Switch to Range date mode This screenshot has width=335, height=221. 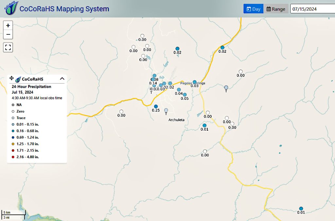pos(276,9)
